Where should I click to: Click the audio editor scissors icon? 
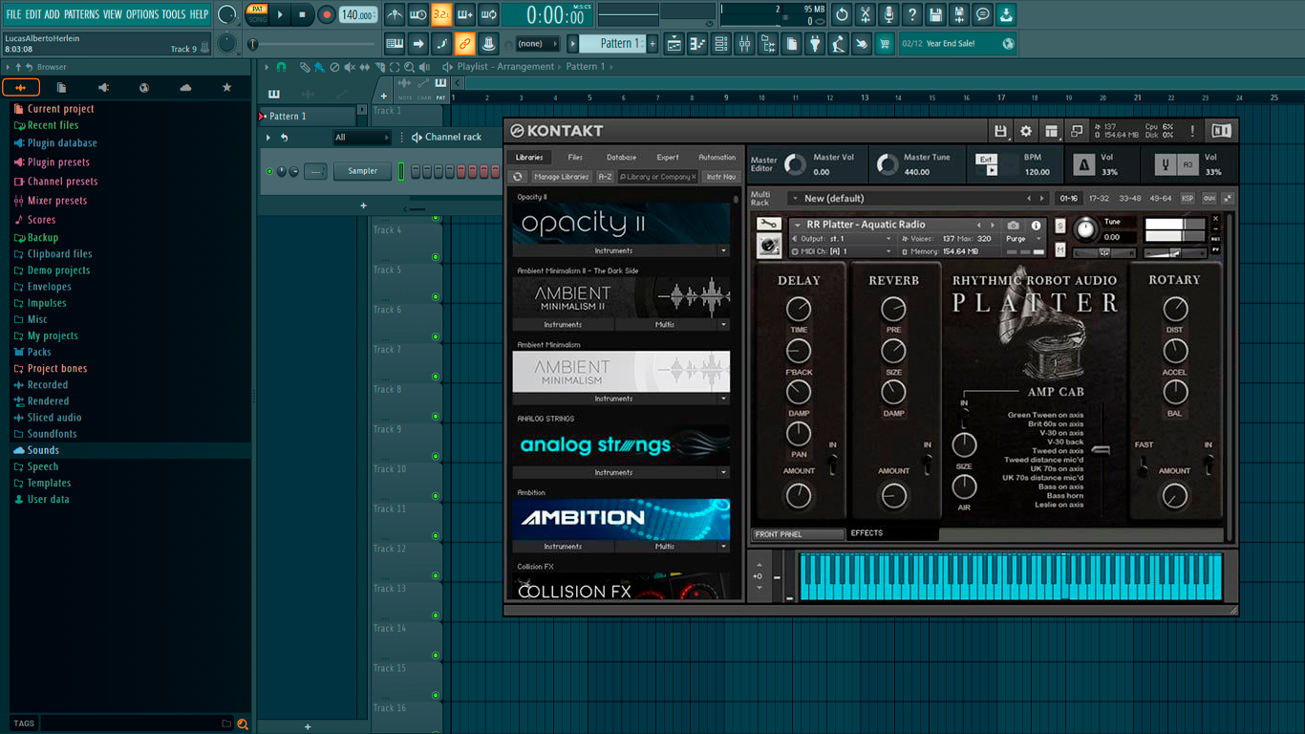point(866,14)
